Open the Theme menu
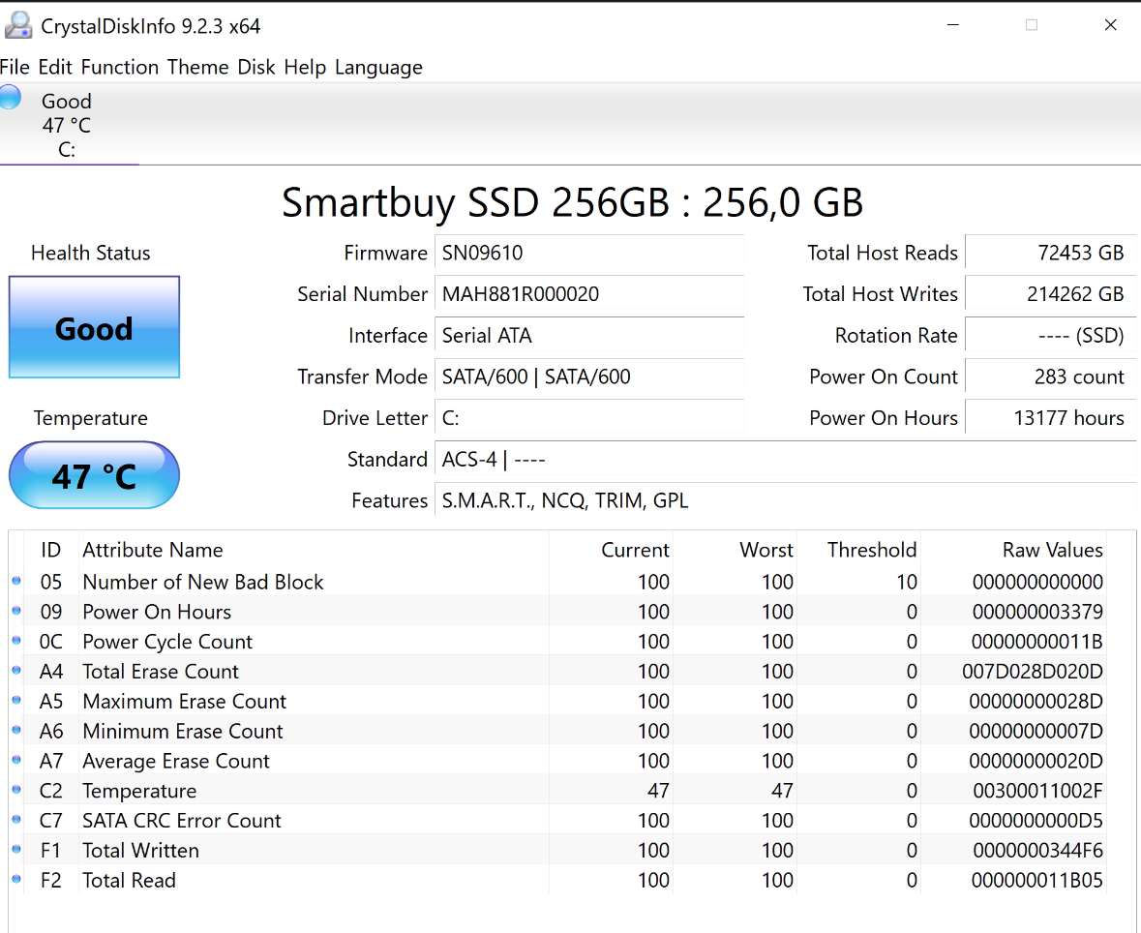1141x933 pixels. (197, 67)
